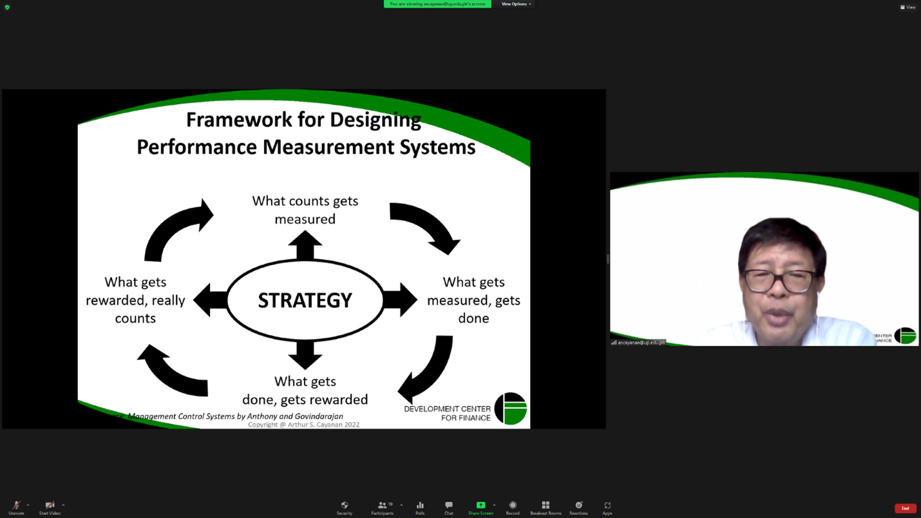
Task: Open the Zoom Apps panel
Action: pyautogui.click(x=607, y=508)
